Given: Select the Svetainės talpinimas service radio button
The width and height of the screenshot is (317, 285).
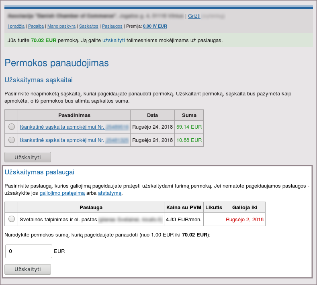Looking at the screenshot, I should [x=12, y=219].
